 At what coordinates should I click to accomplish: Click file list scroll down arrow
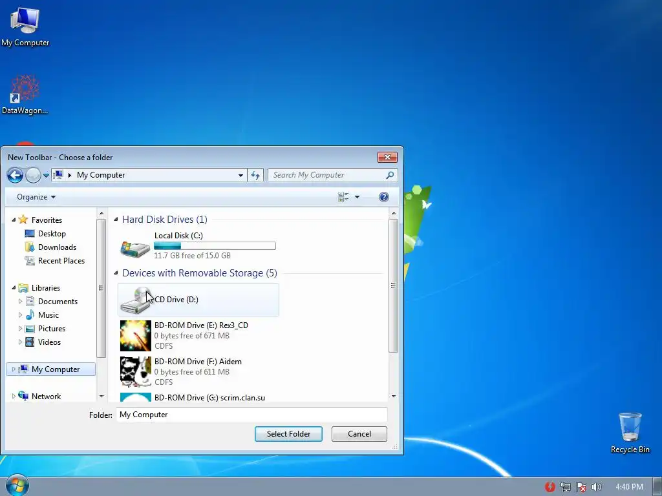click(394, 396)
